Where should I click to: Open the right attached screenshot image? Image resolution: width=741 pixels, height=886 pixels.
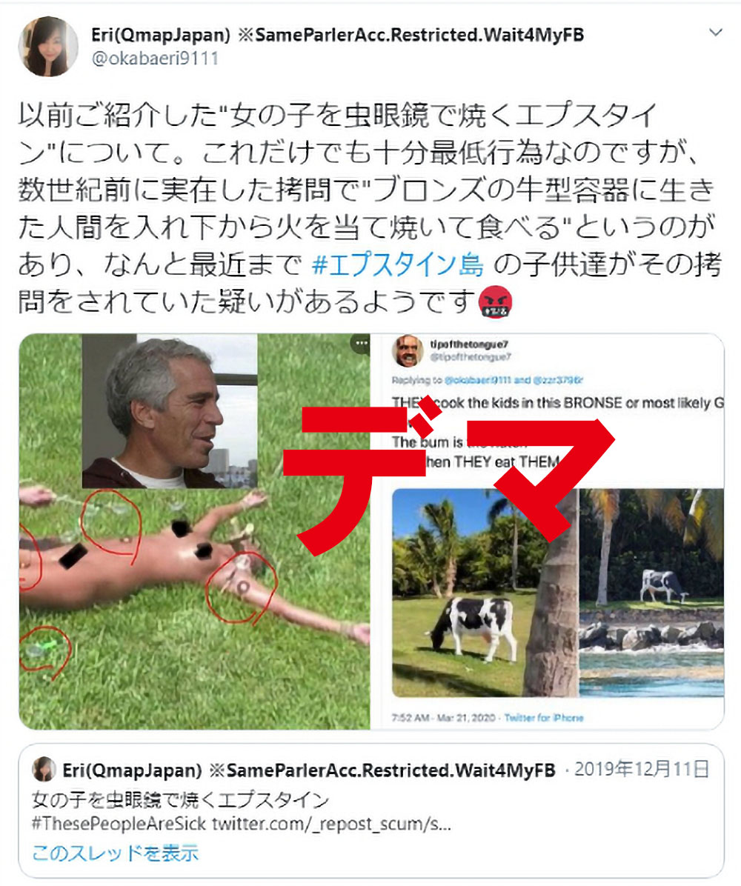(548, 531)
